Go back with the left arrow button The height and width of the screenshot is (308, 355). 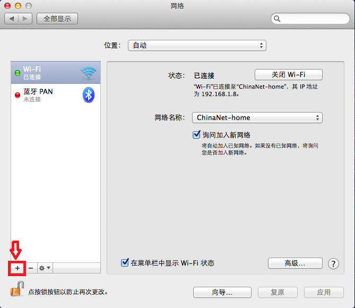[12, 19]
